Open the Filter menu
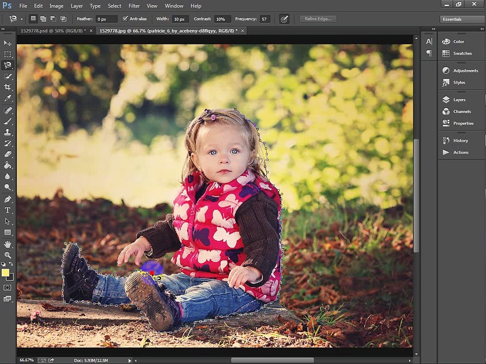The height and width of the screenshot is (364, 486). [134, 6]
